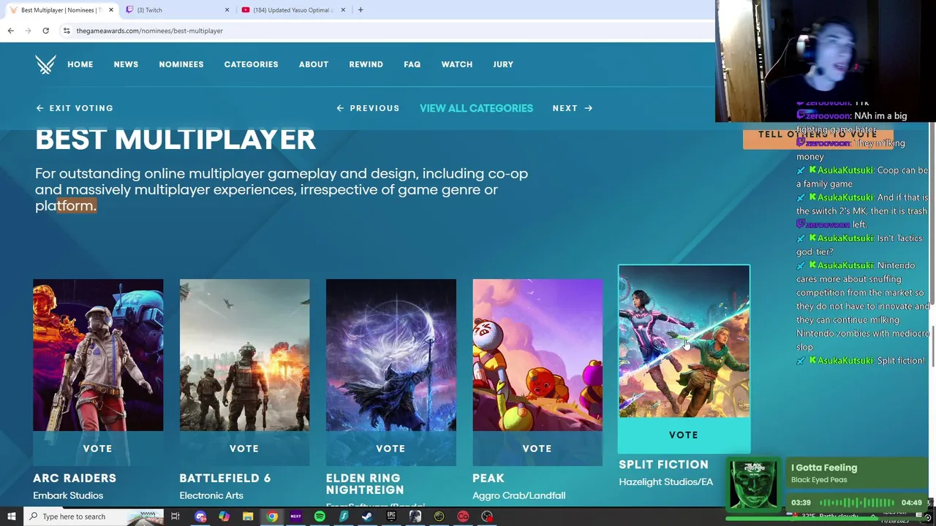The image size is (936, 526).
Task: Open NZXT app from taskbar
Action: click(295, 517)
